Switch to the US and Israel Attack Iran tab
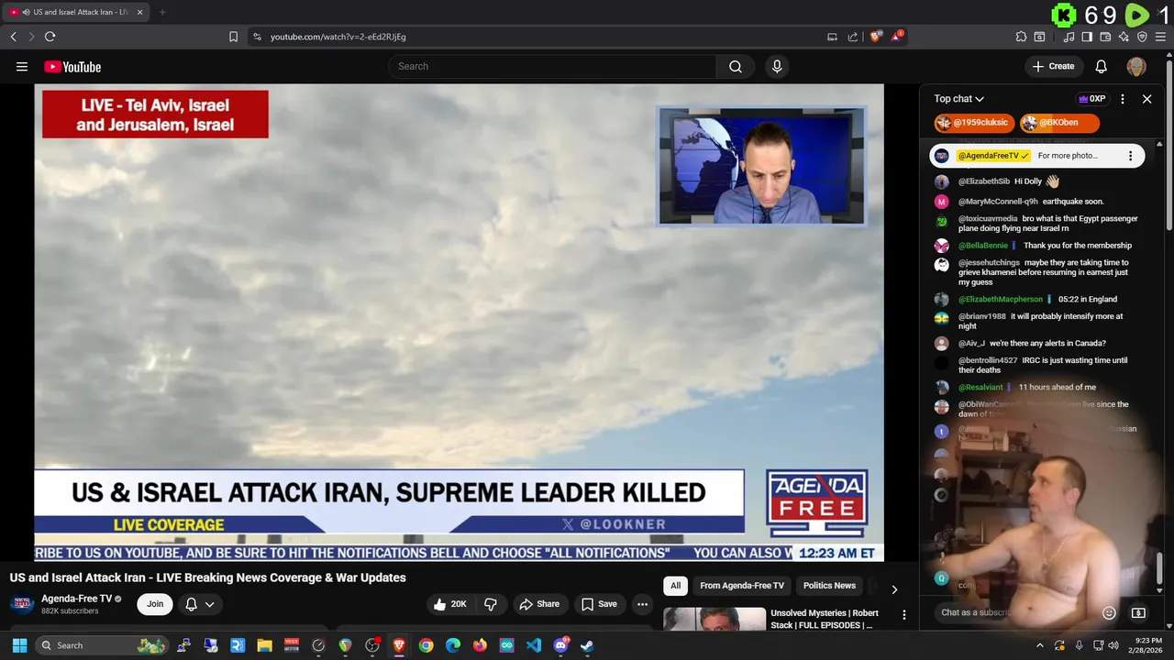The image size is (1174, 660). 76,12
